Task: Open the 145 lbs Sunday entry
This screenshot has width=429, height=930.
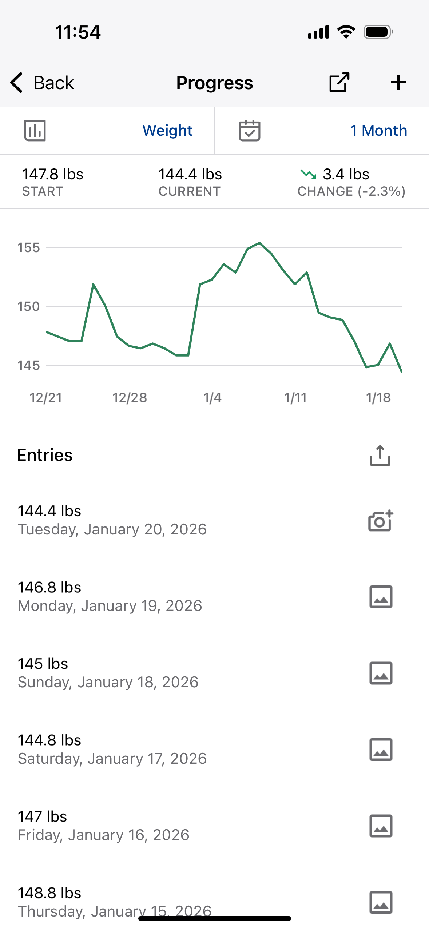Action: click(214, 673)
